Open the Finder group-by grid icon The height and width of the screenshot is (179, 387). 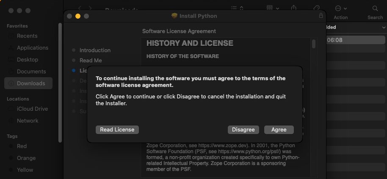pos(270,8)
